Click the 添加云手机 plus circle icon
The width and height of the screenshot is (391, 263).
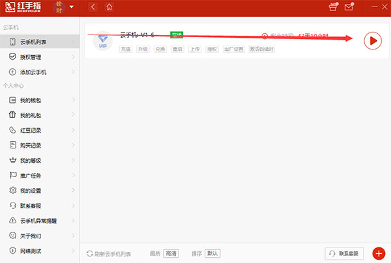pos(12,72)
